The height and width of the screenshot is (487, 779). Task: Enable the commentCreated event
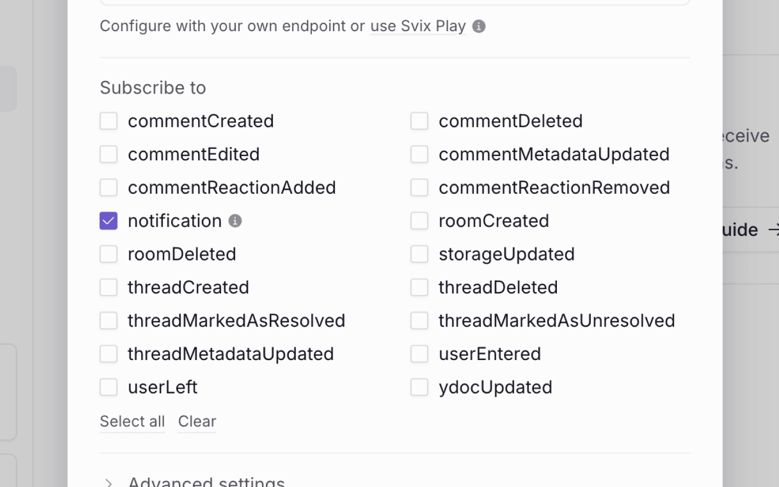(x=108, y=121)
